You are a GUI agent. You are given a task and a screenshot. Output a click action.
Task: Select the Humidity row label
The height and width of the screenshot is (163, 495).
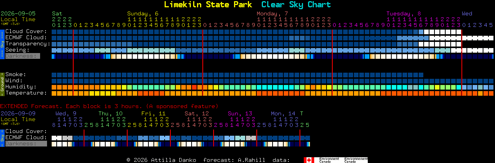coord(21,87)
